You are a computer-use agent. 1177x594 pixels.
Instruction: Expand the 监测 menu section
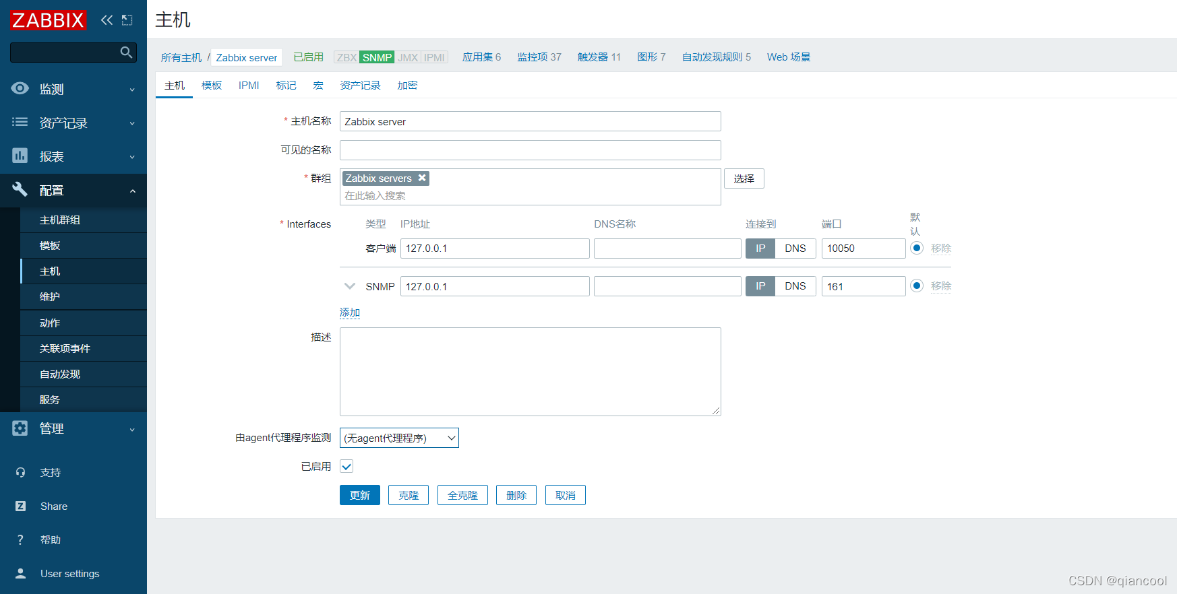coord(73,89)
